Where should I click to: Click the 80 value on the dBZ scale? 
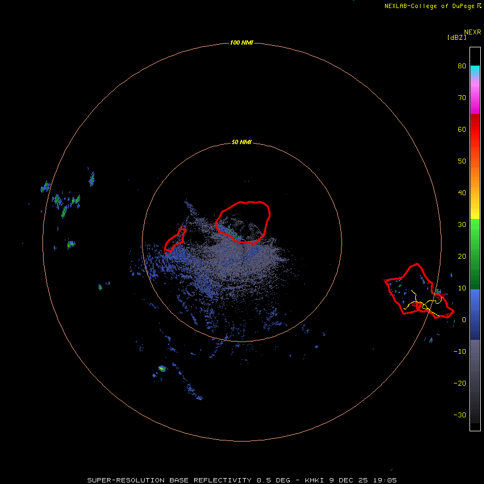pyautogui.click(x=462, y=66)
